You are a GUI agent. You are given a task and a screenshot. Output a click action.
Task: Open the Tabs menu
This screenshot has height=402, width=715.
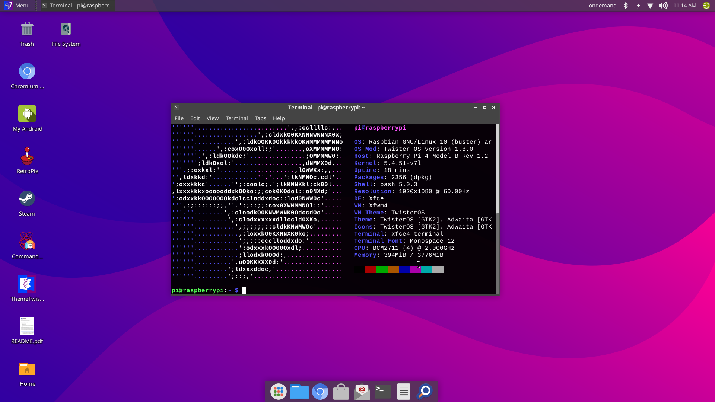pyautogui.click(x=260, y=118)
